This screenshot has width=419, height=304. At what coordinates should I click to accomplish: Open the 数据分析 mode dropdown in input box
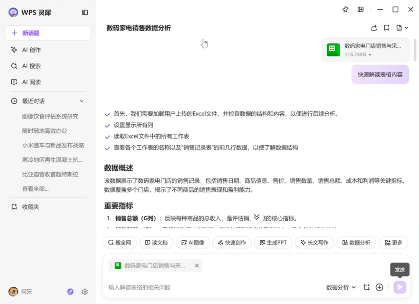[341, 287]
